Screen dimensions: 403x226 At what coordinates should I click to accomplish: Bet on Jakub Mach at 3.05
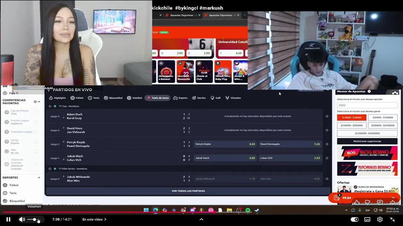tap(225, 158)
